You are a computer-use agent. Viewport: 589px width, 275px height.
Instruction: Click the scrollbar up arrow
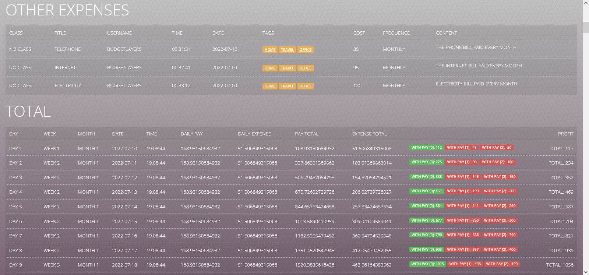pos(586,3)
